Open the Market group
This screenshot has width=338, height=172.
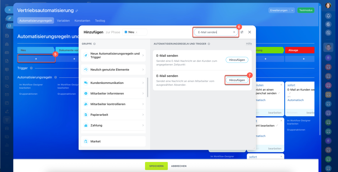tap(113, 141)
